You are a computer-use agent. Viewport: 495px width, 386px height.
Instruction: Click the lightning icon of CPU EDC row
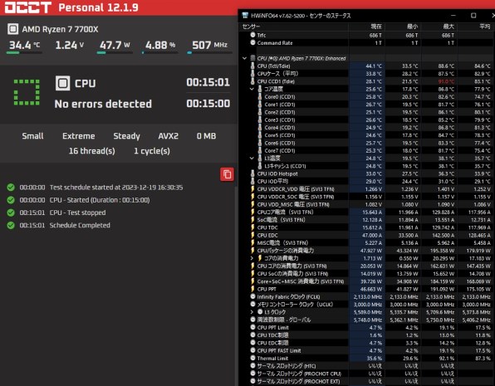252,235
